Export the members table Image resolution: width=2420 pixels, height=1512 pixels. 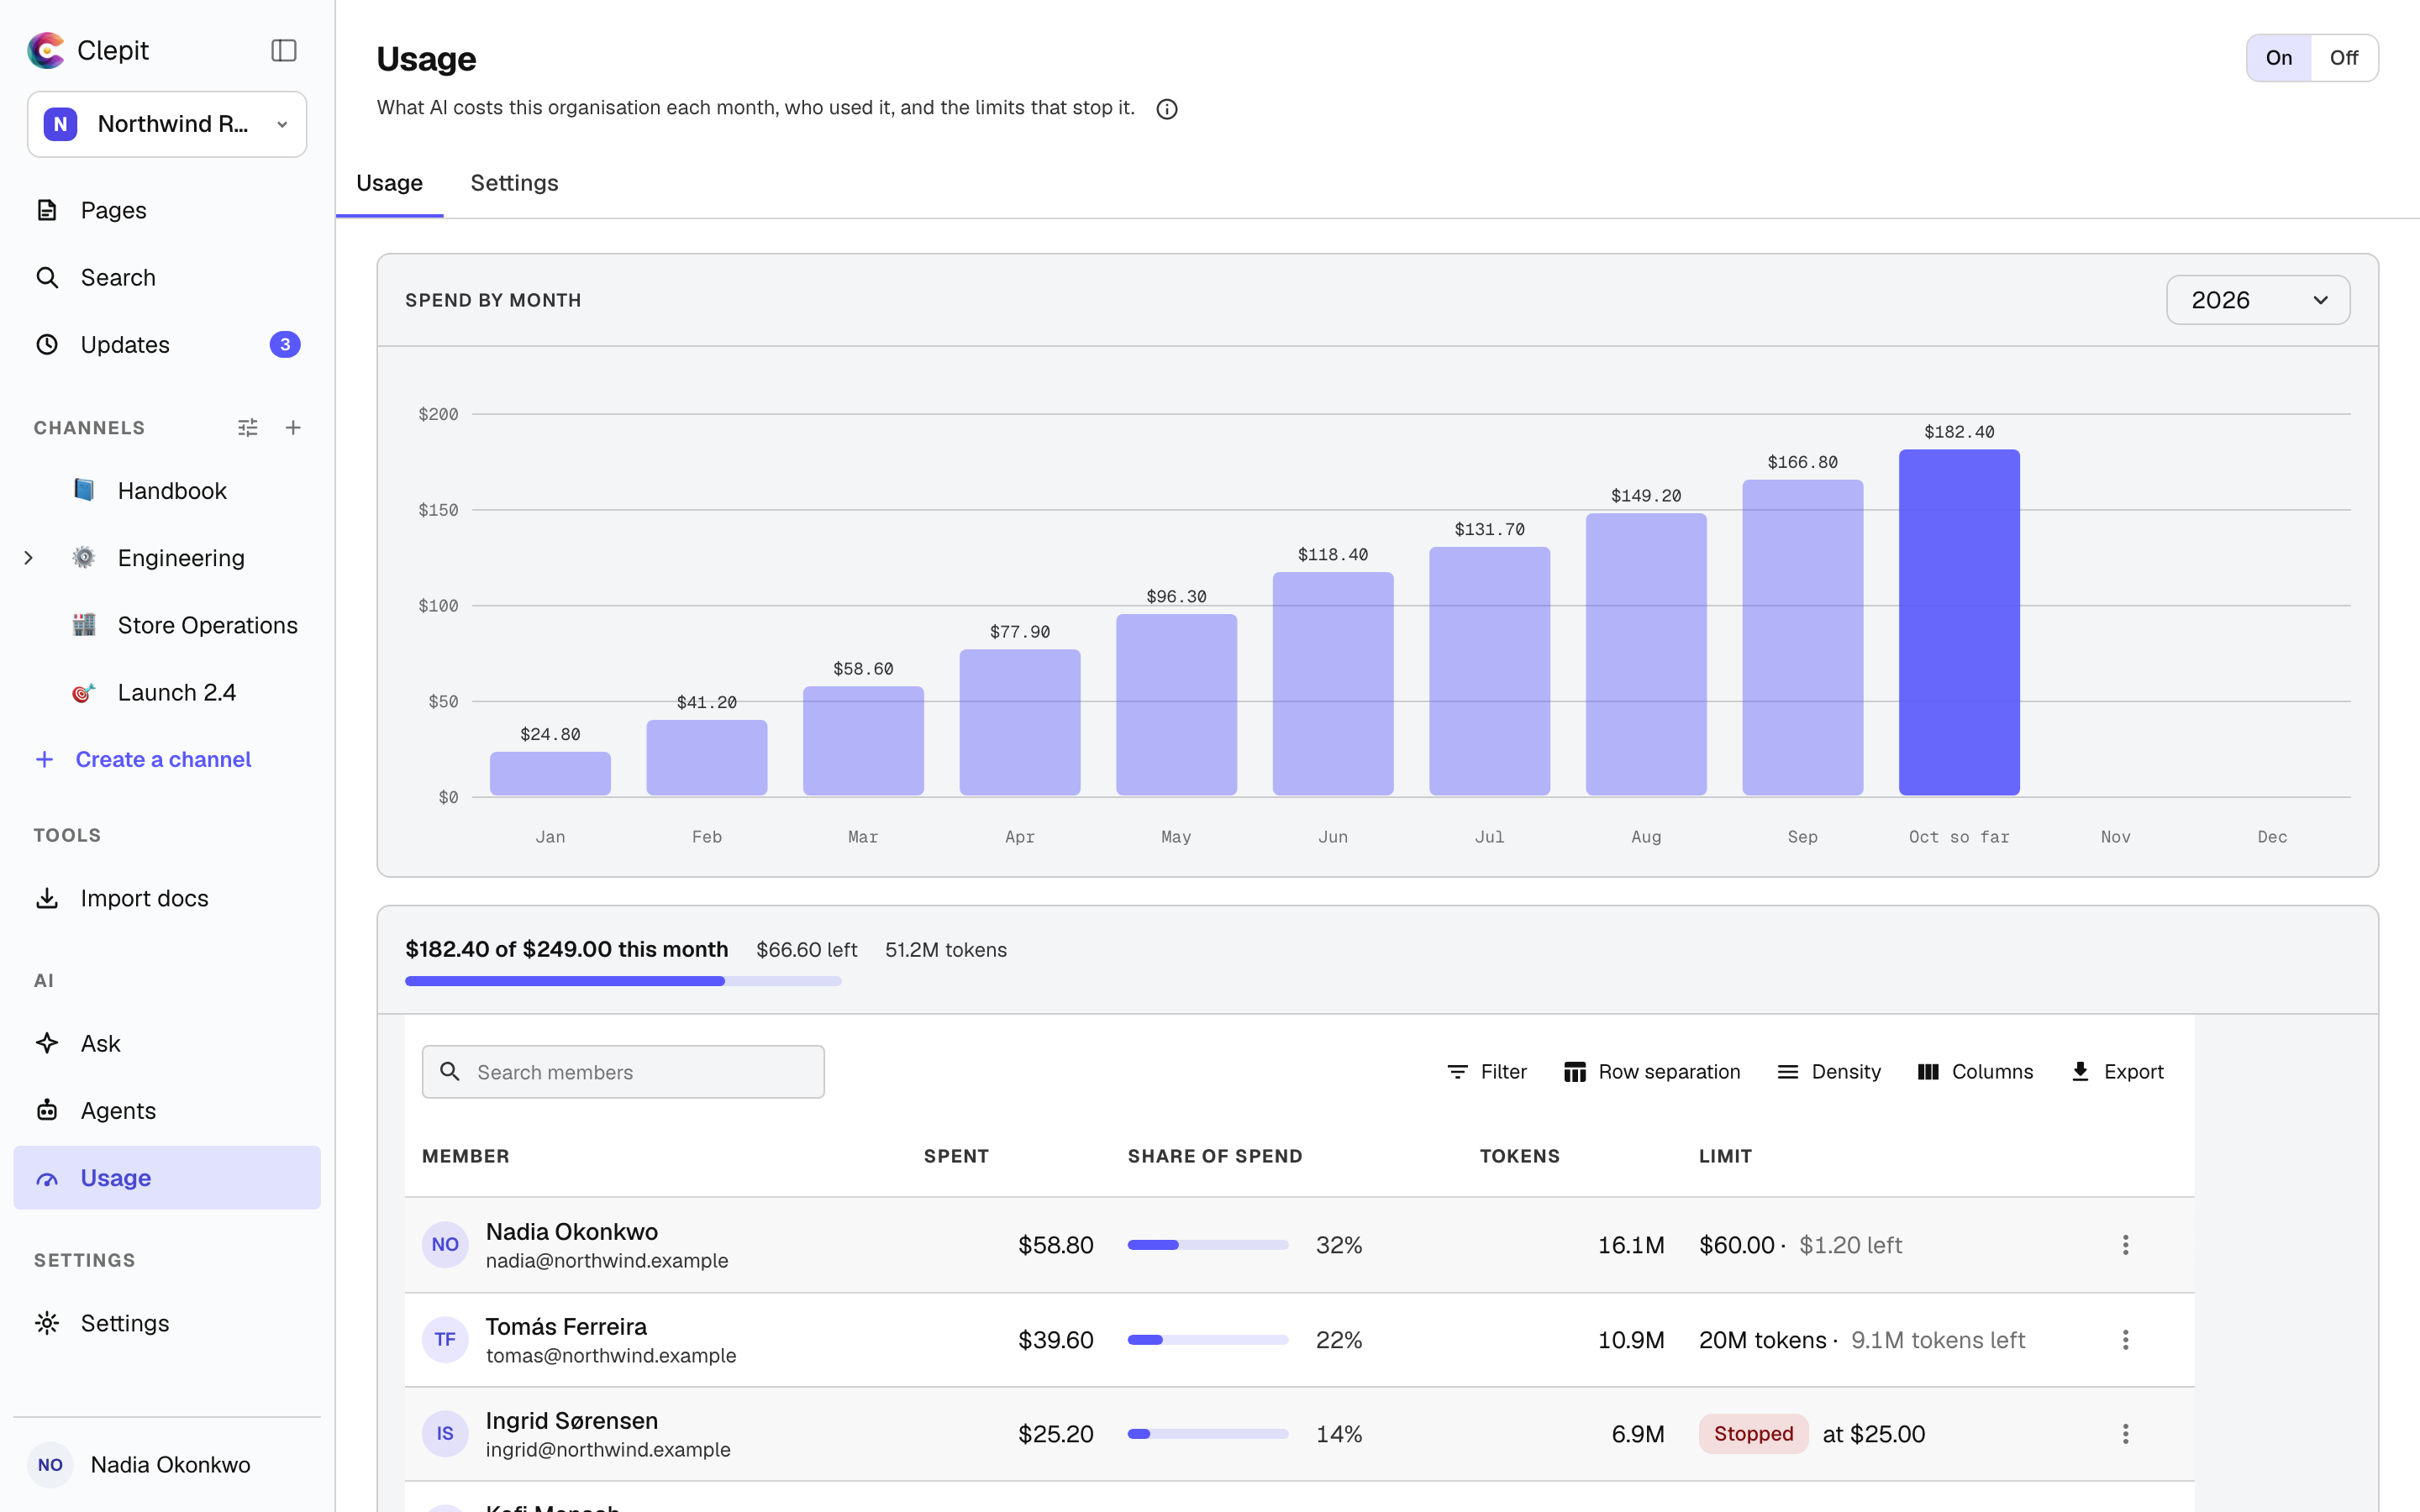point(2117,1072)
